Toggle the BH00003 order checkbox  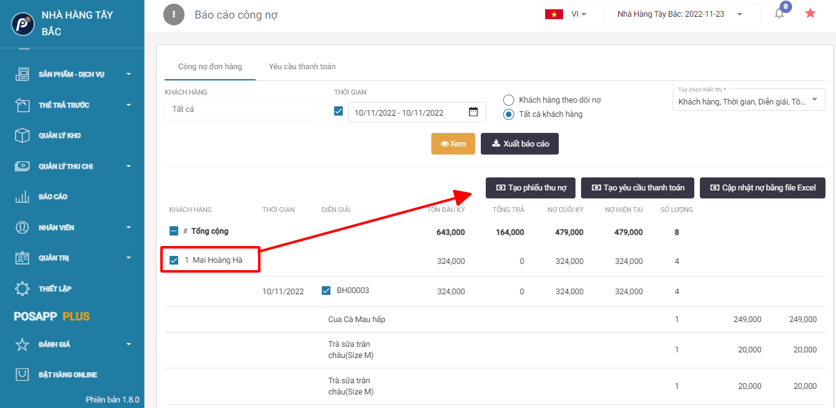(326, 291)
